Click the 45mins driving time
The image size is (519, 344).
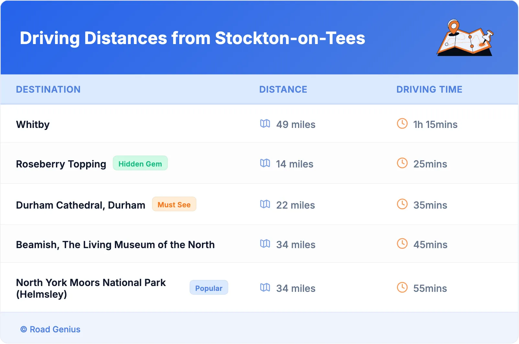[x=430, y=245]
